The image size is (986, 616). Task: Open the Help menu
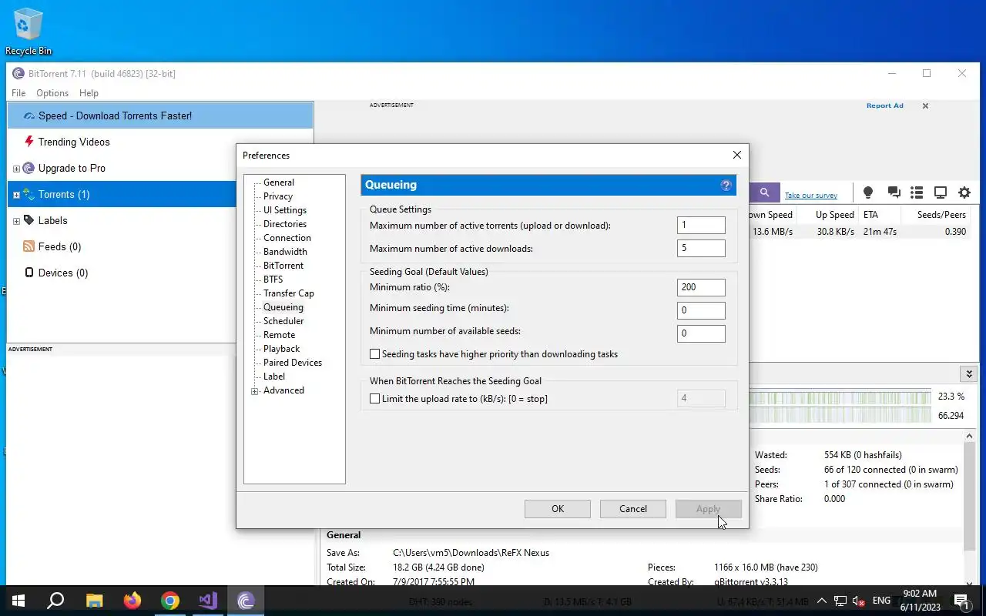tap(89, 92)
